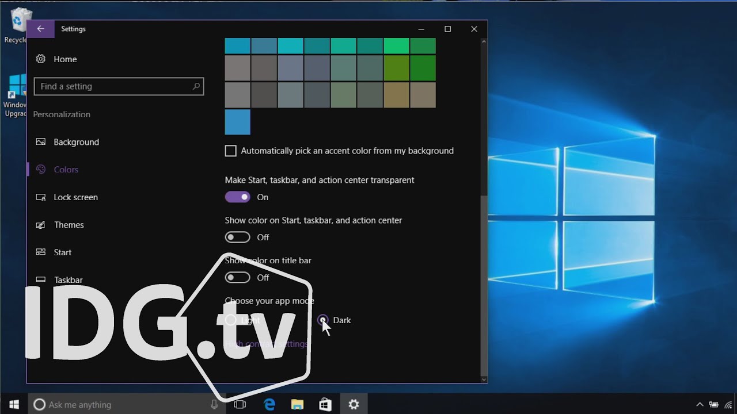The width and height of the screenshot is (737, 414).
Task: Enable Show color on title bar toggle
Action: click(x=237, y=277)
